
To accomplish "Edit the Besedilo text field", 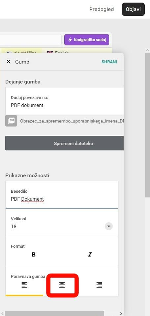I will click(62, 195).
